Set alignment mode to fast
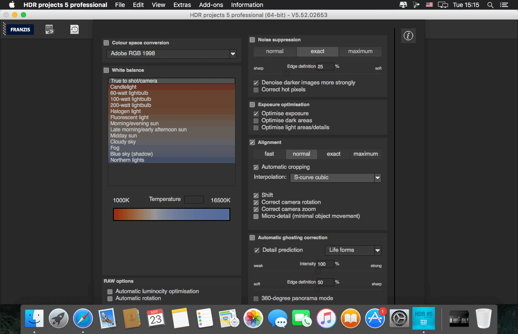 (269, 154)
